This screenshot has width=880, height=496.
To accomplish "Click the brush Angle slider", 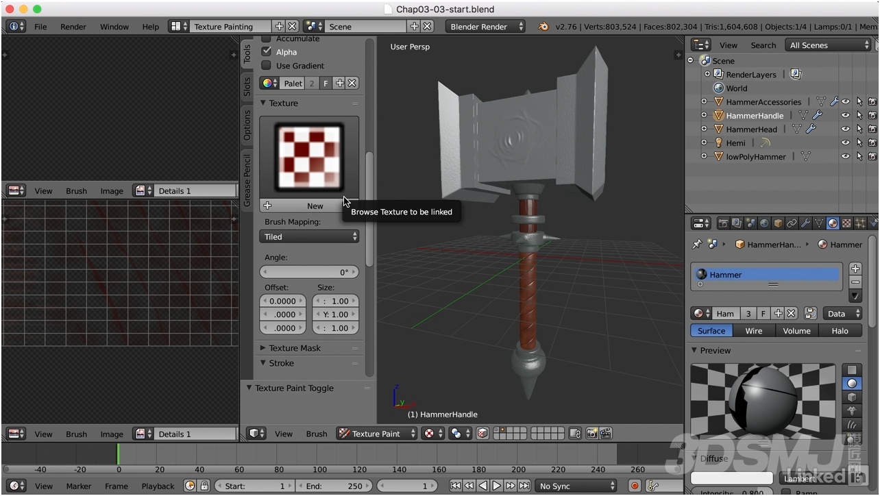I will 309,272.
